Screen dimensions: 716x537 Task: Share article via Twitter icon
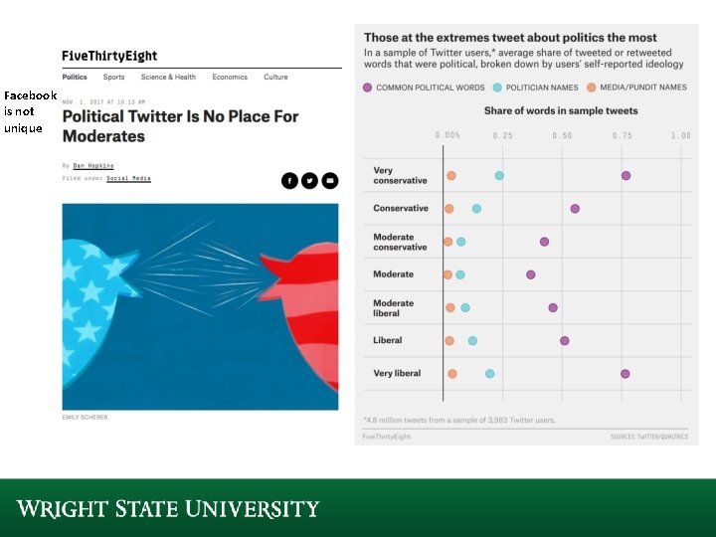309,180
